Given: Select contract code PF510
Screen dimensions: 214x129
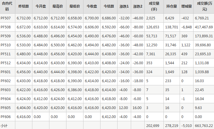Looking at the screenshot, I should pyautogui.click(x=5, y=45).
